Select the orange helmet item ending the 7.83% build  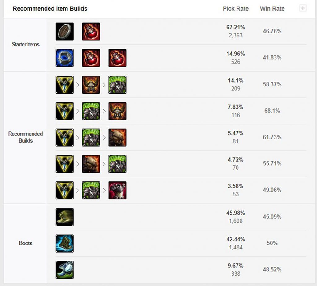click(117, 111)
